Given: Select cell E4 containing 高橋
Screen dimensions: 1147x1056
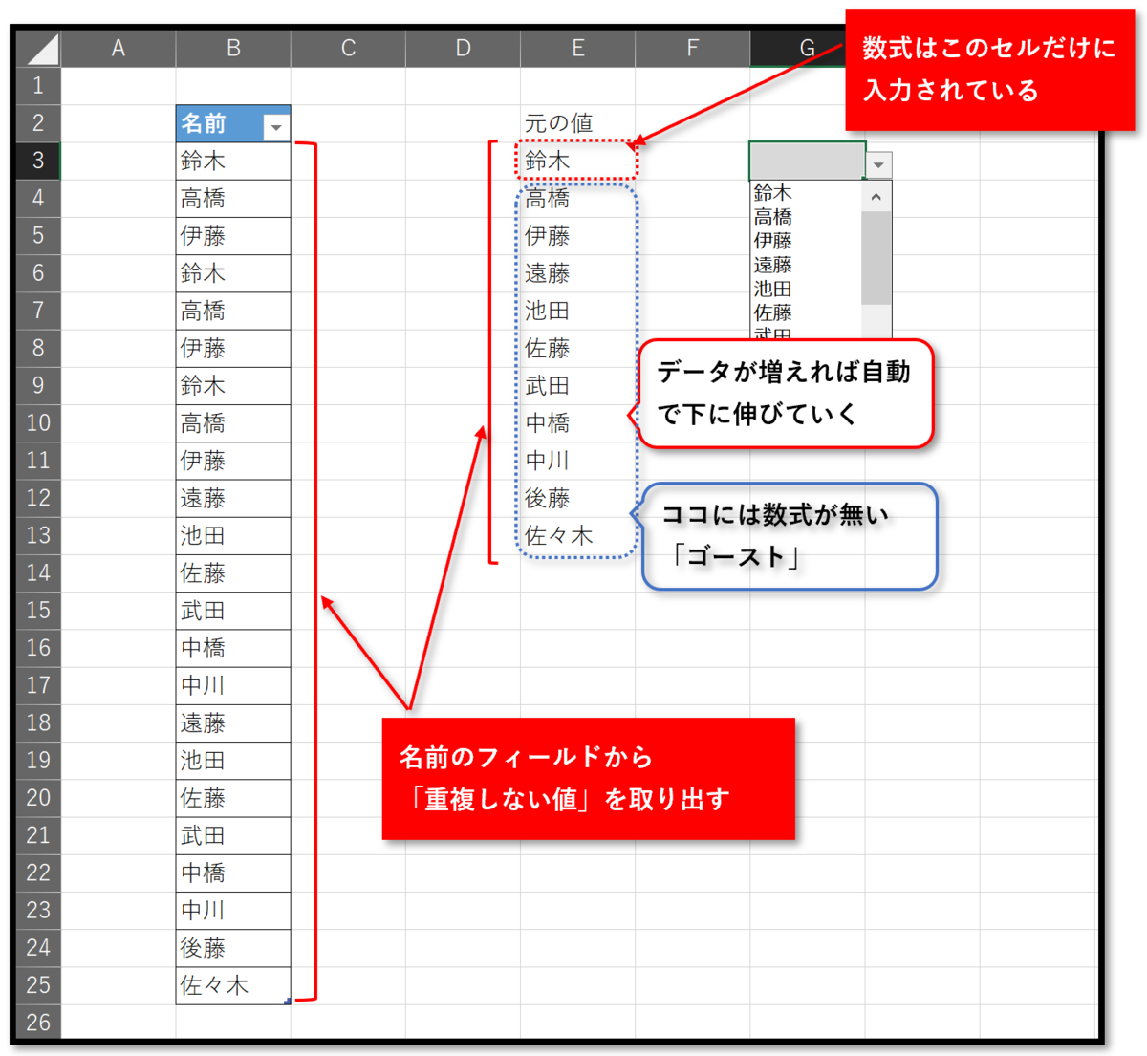Looking at the screenshot, I should coord(577,198).
